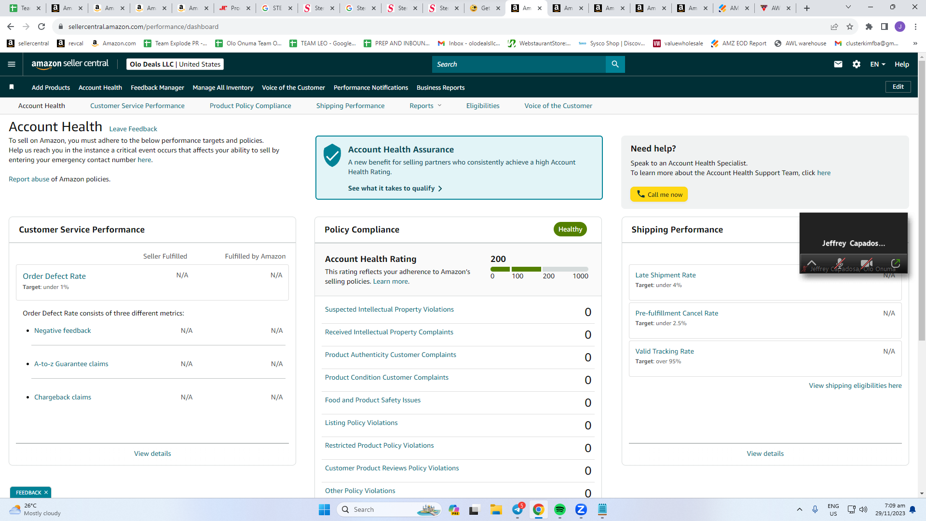Open the Chrome extensions puzzle icon
This screenshot has height=521, width=926.
pyautogui.click(x=869, y=27)
